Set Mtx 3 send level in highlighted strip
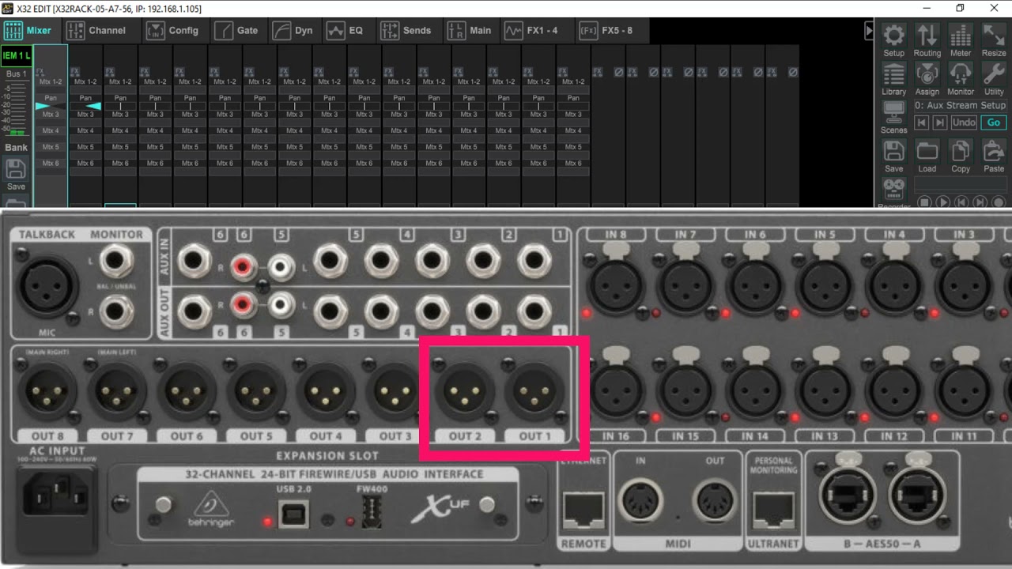 click(51, 122)
